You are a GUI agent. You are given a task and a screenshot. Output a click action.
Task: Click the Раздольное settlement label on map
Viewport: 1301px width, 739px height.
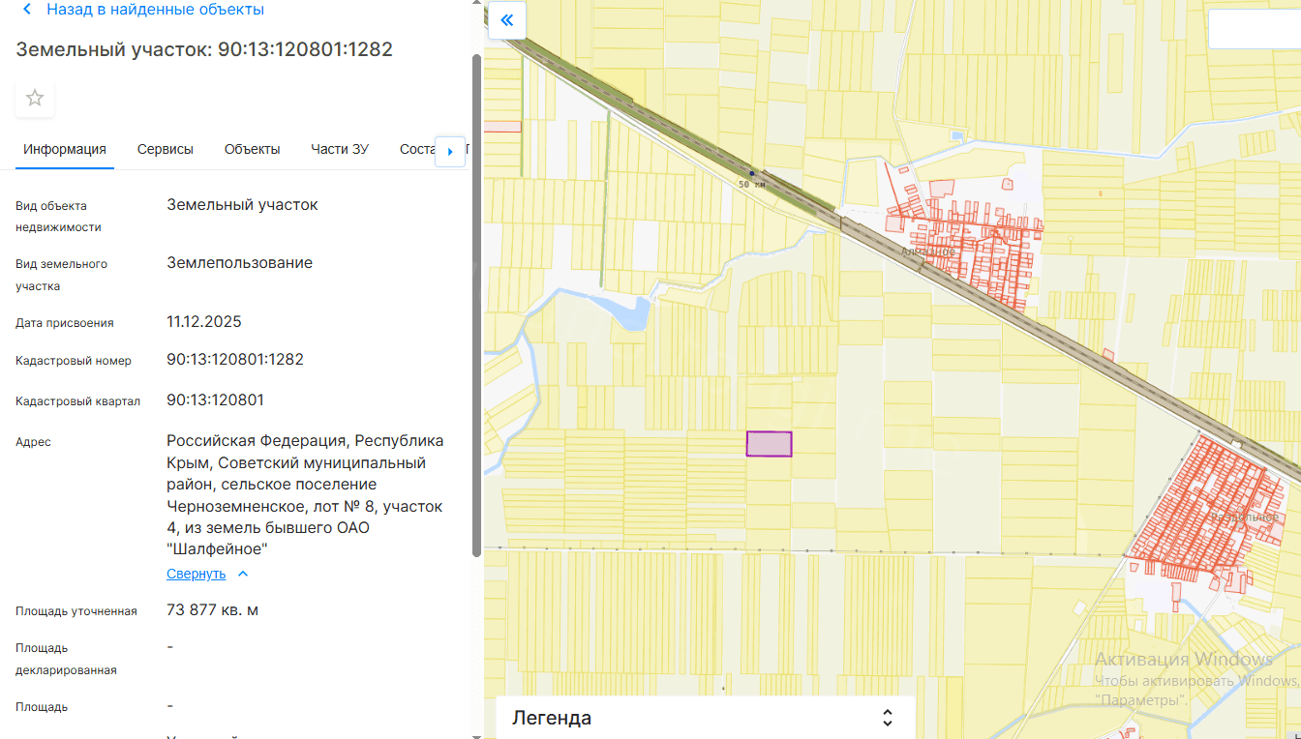pyautogui.click(x=1245, y=517)
